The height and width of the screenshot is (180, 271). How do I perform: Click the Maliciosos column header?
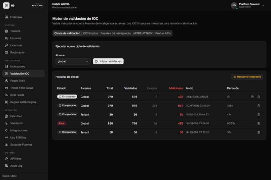click(x=176, y=88)
